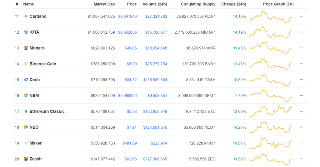Click the Monero coin logo icon

coord(26,48)
